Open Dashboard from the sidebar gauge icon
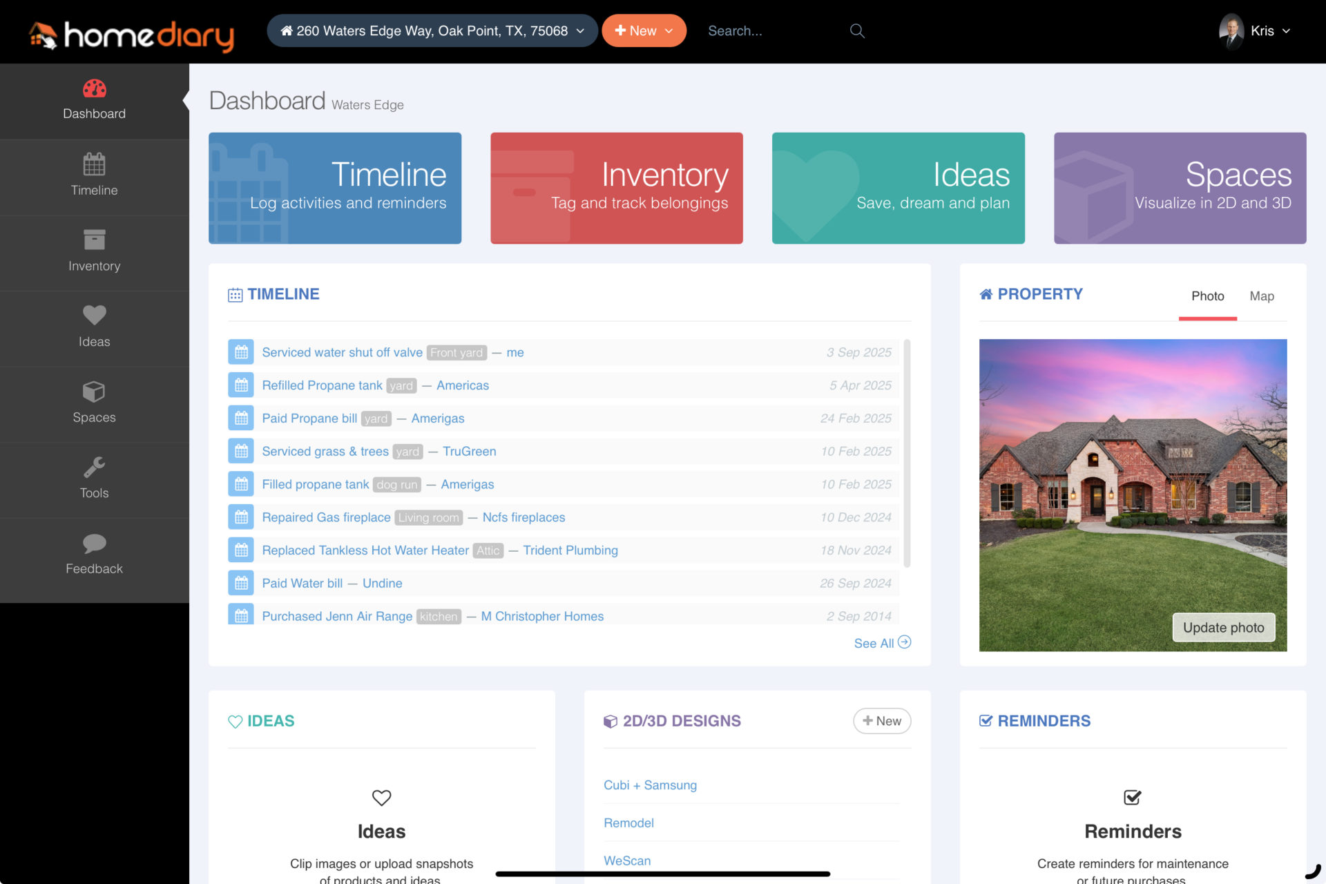1326x884 pixels. click(95, 89)
